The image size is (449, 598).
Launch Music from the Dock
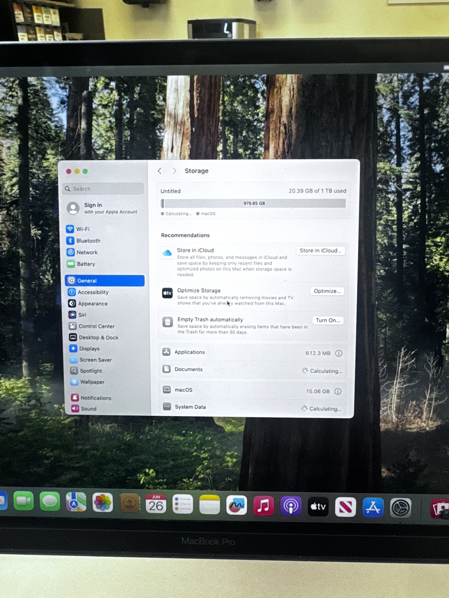click(263, 506)
